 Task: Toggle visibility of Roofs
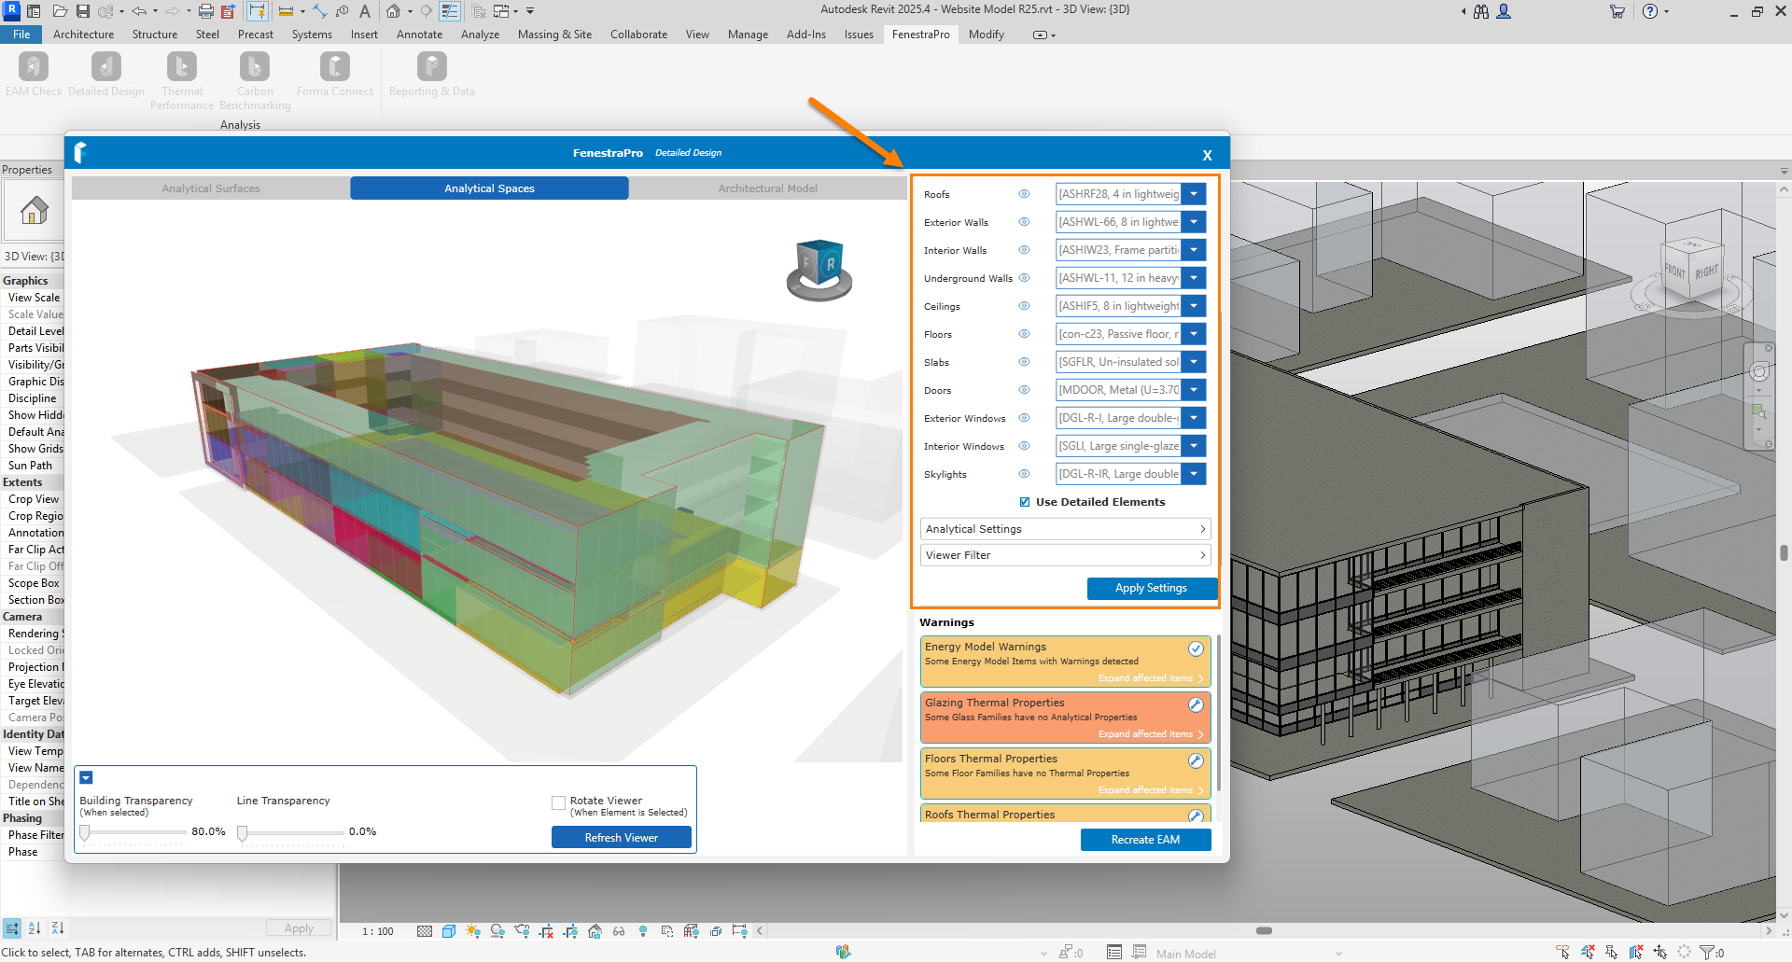click(x=1024, y=194)
